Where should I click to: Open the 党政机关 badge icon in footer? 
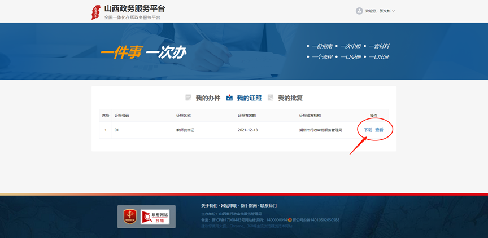tap(130, 217)
